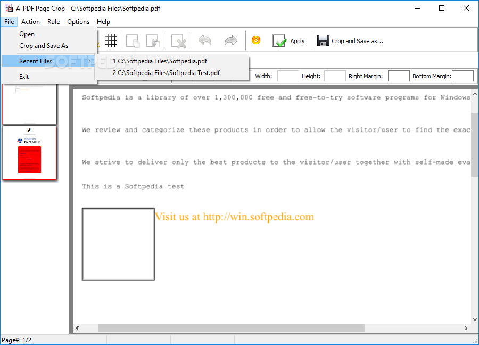Open recent file Softpedia Test.pdf
The height and width of the screenshot is (345, 479).
click(x=172, y=73)
